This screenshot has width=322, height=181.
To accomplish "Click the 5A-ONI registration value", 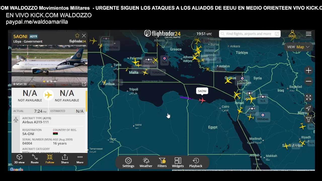I will click(28, 134).
